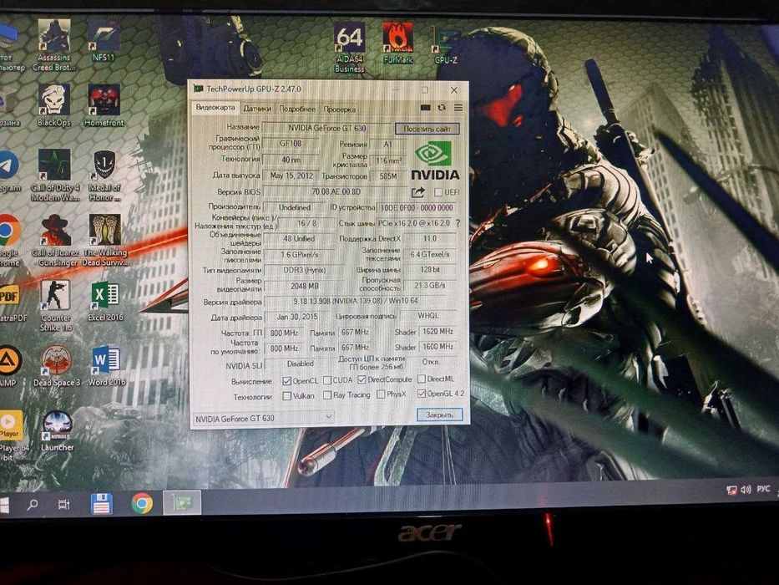Click the 2048 MB memory size field
The height and width of the screenshot is (585, 779).
[x=304, y=287]
